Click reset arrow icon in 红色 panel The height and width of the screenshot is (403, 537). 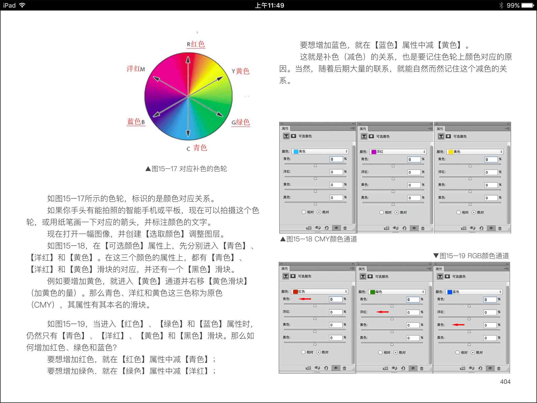coord(326,368)
